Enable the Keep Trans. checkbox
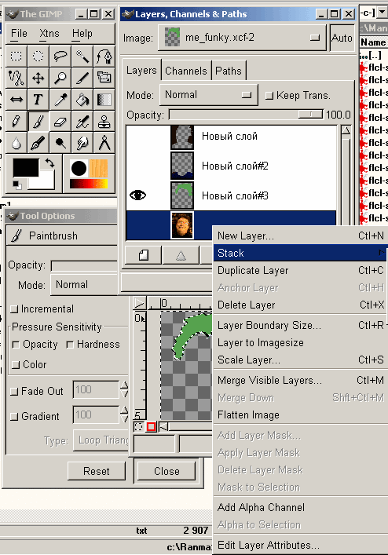 (269, 96)
